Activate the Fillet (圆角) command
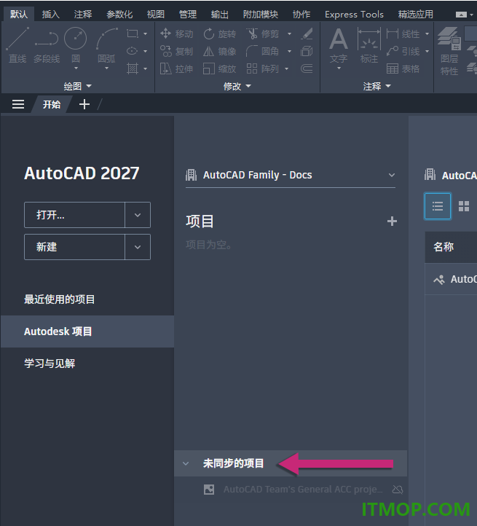This screenshot has width=477, height=526. pos(263,51)
